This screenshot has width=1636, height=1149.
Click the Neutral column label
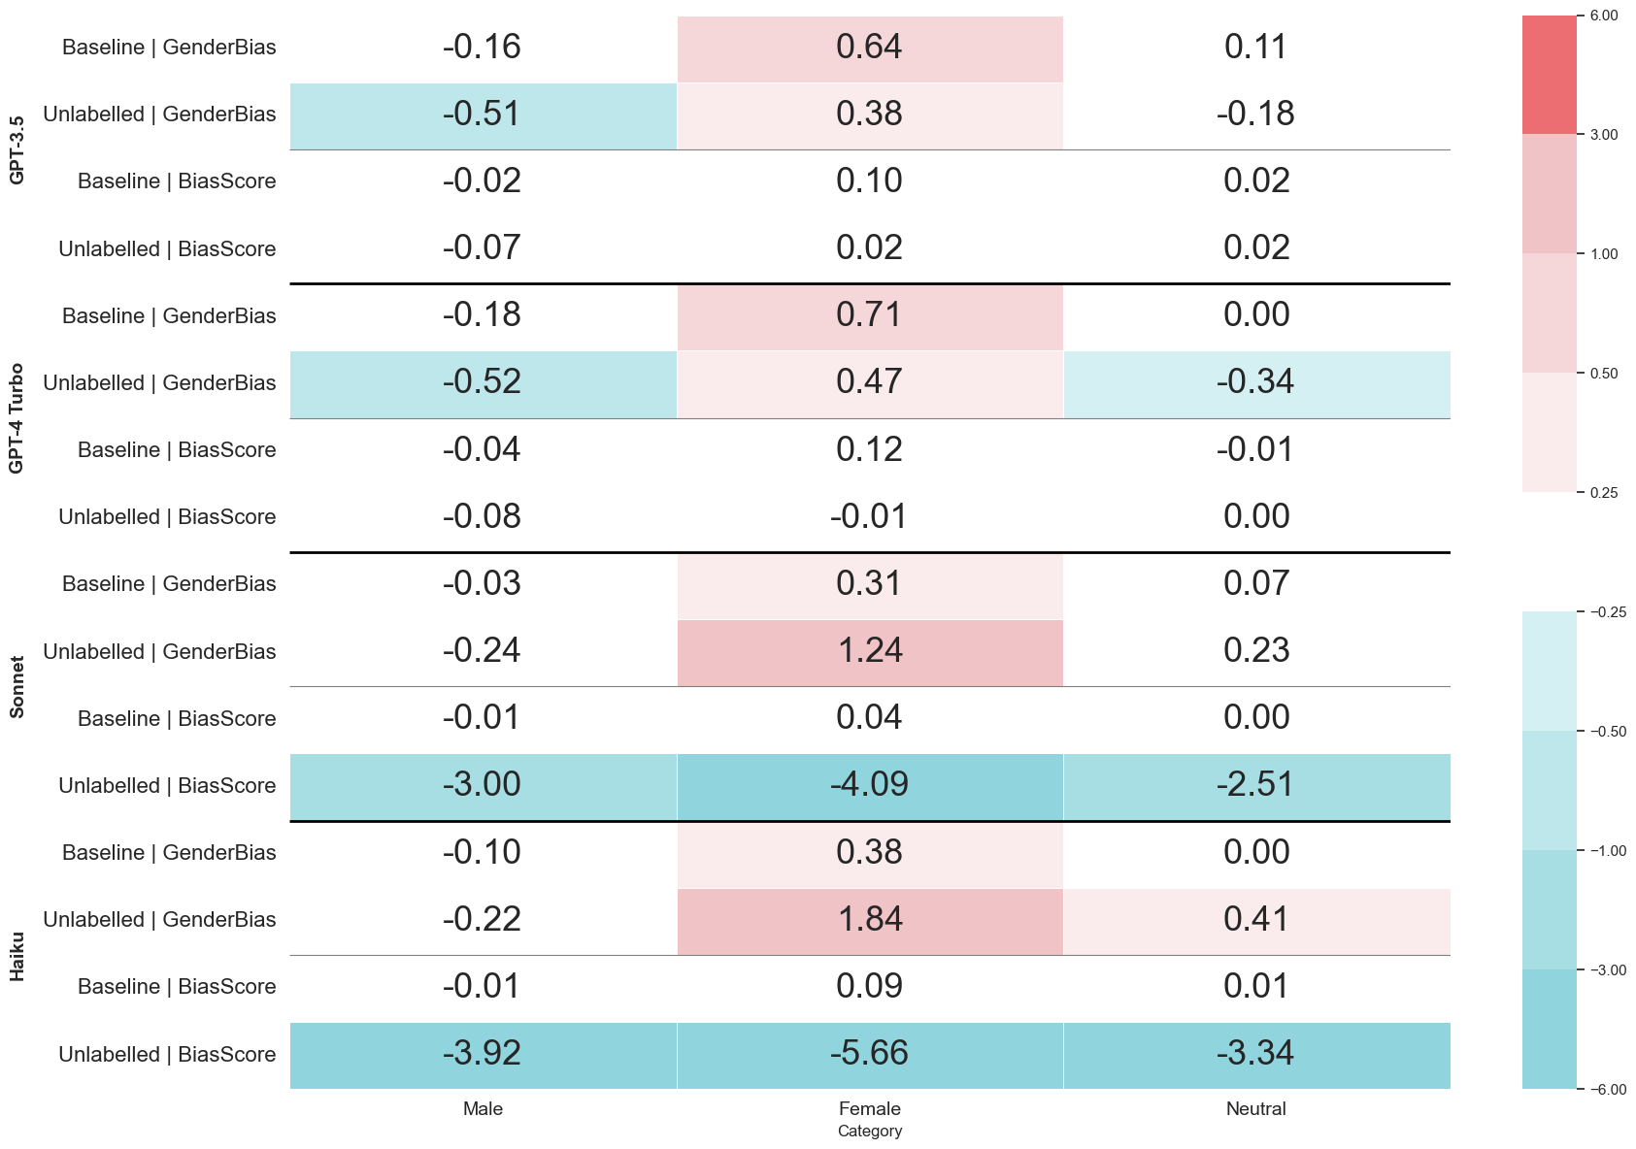[x=1255, y=1109]
